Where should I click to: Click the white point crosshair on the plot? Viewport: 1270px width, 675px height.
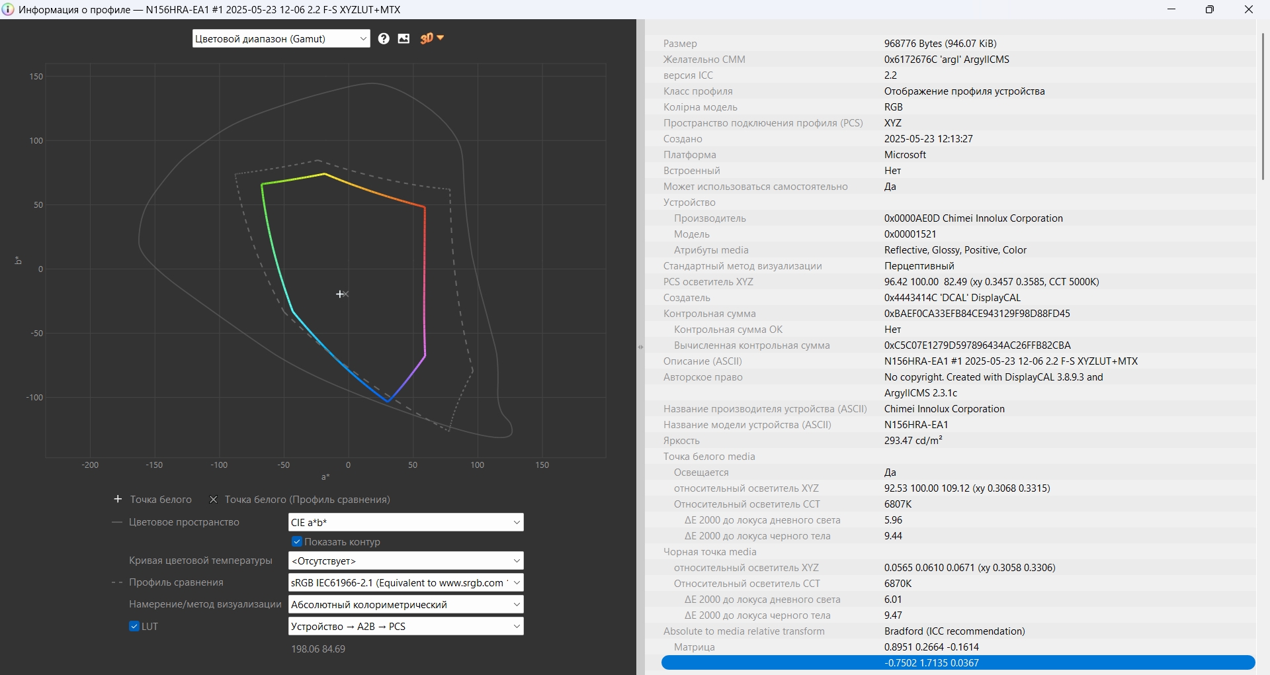coord(340,294)
